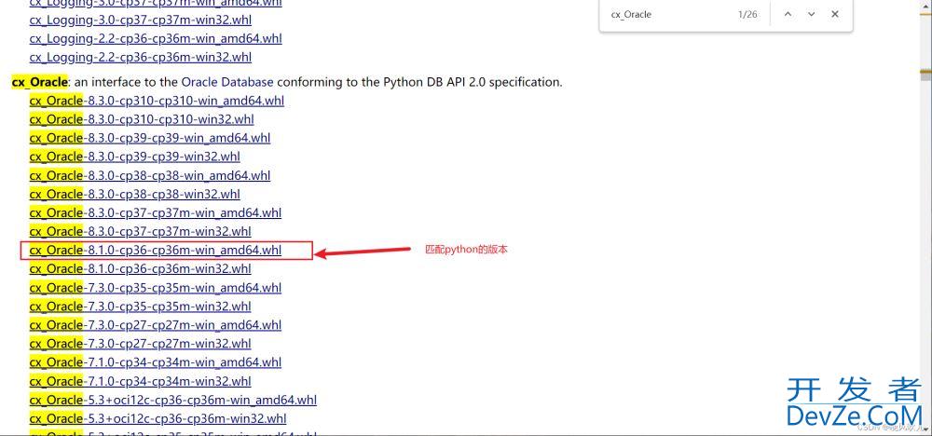Download cx_Oracle-7.3.0-cp27-cp27m-win_amd64.whl
The width and height of the screenshot is (932, 436).
(156, 325)
